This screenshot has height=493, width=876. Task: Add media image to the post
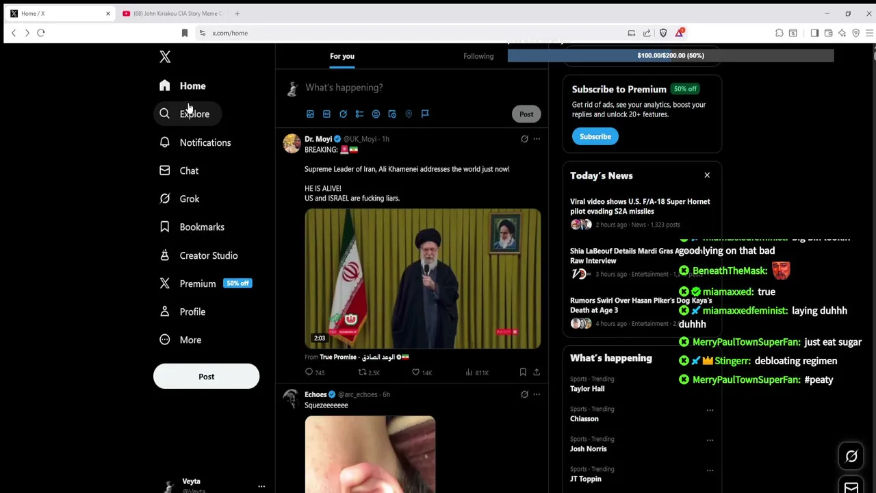pyautogui.click(x=310, y=114)
